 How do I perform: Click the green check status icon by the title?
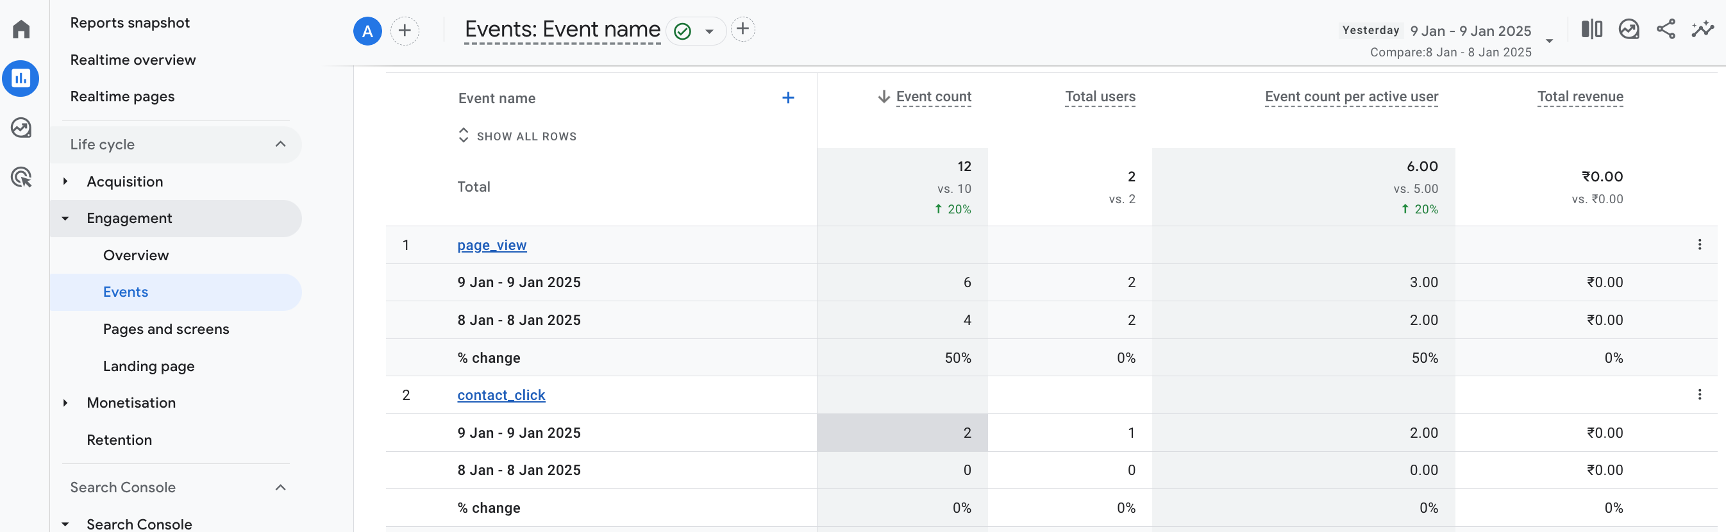(x=682, y=31)
